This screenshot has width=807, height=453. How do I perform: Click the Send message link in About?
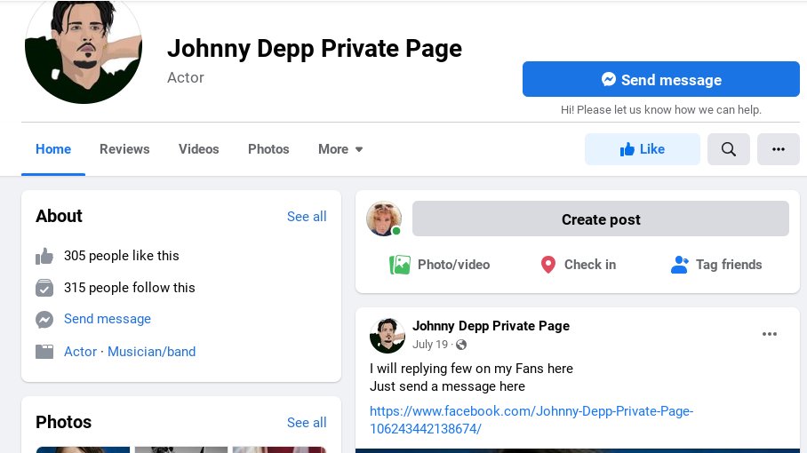[107, 319]
